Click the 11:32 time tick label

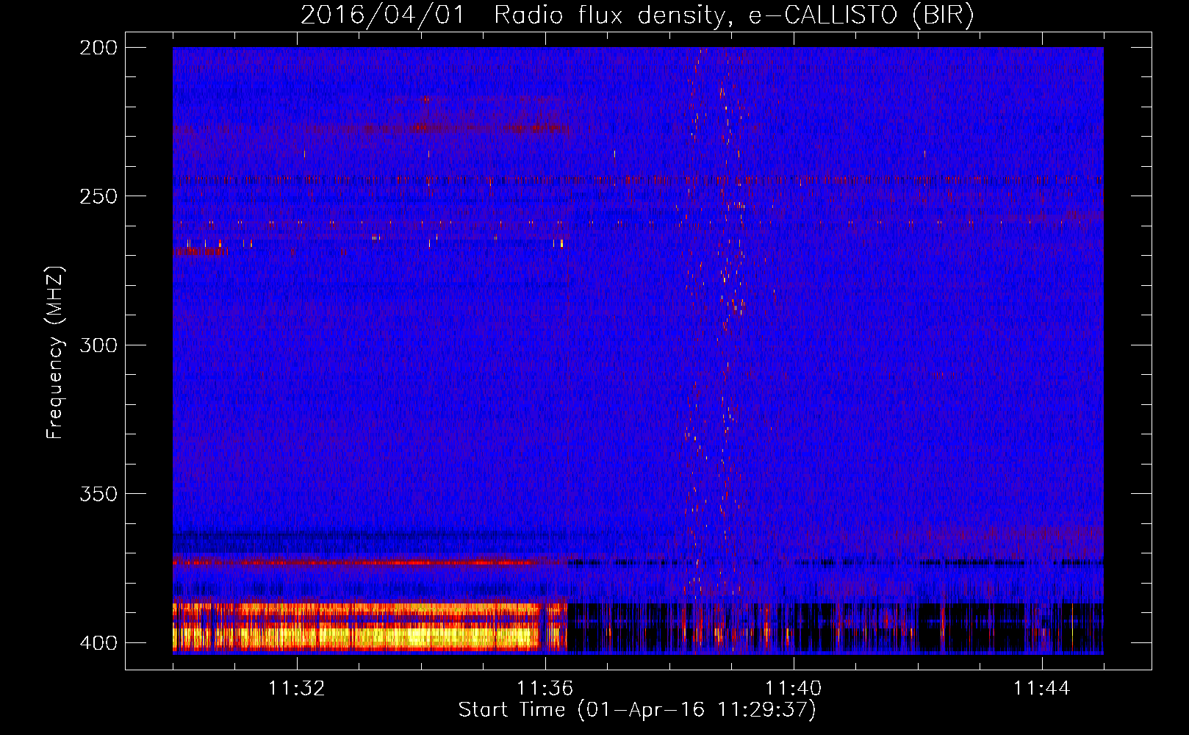(x=297, y=688)
